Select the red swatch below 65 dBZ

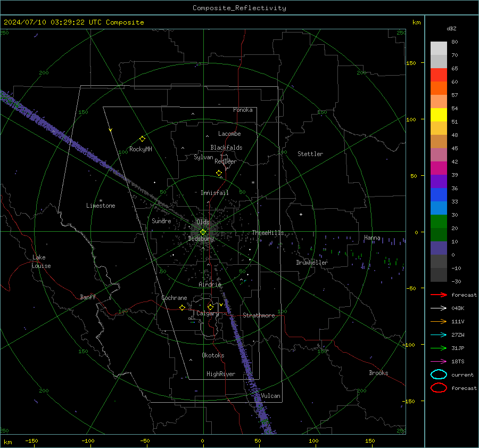coord(439,75)
